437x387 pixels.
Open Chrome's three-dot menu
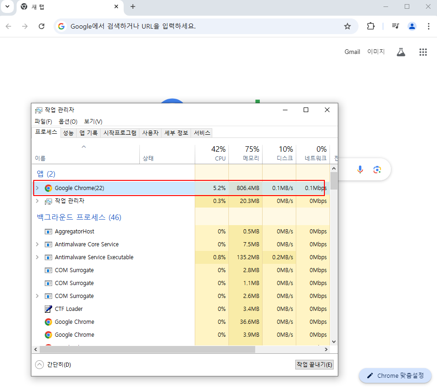click(429, 26)
